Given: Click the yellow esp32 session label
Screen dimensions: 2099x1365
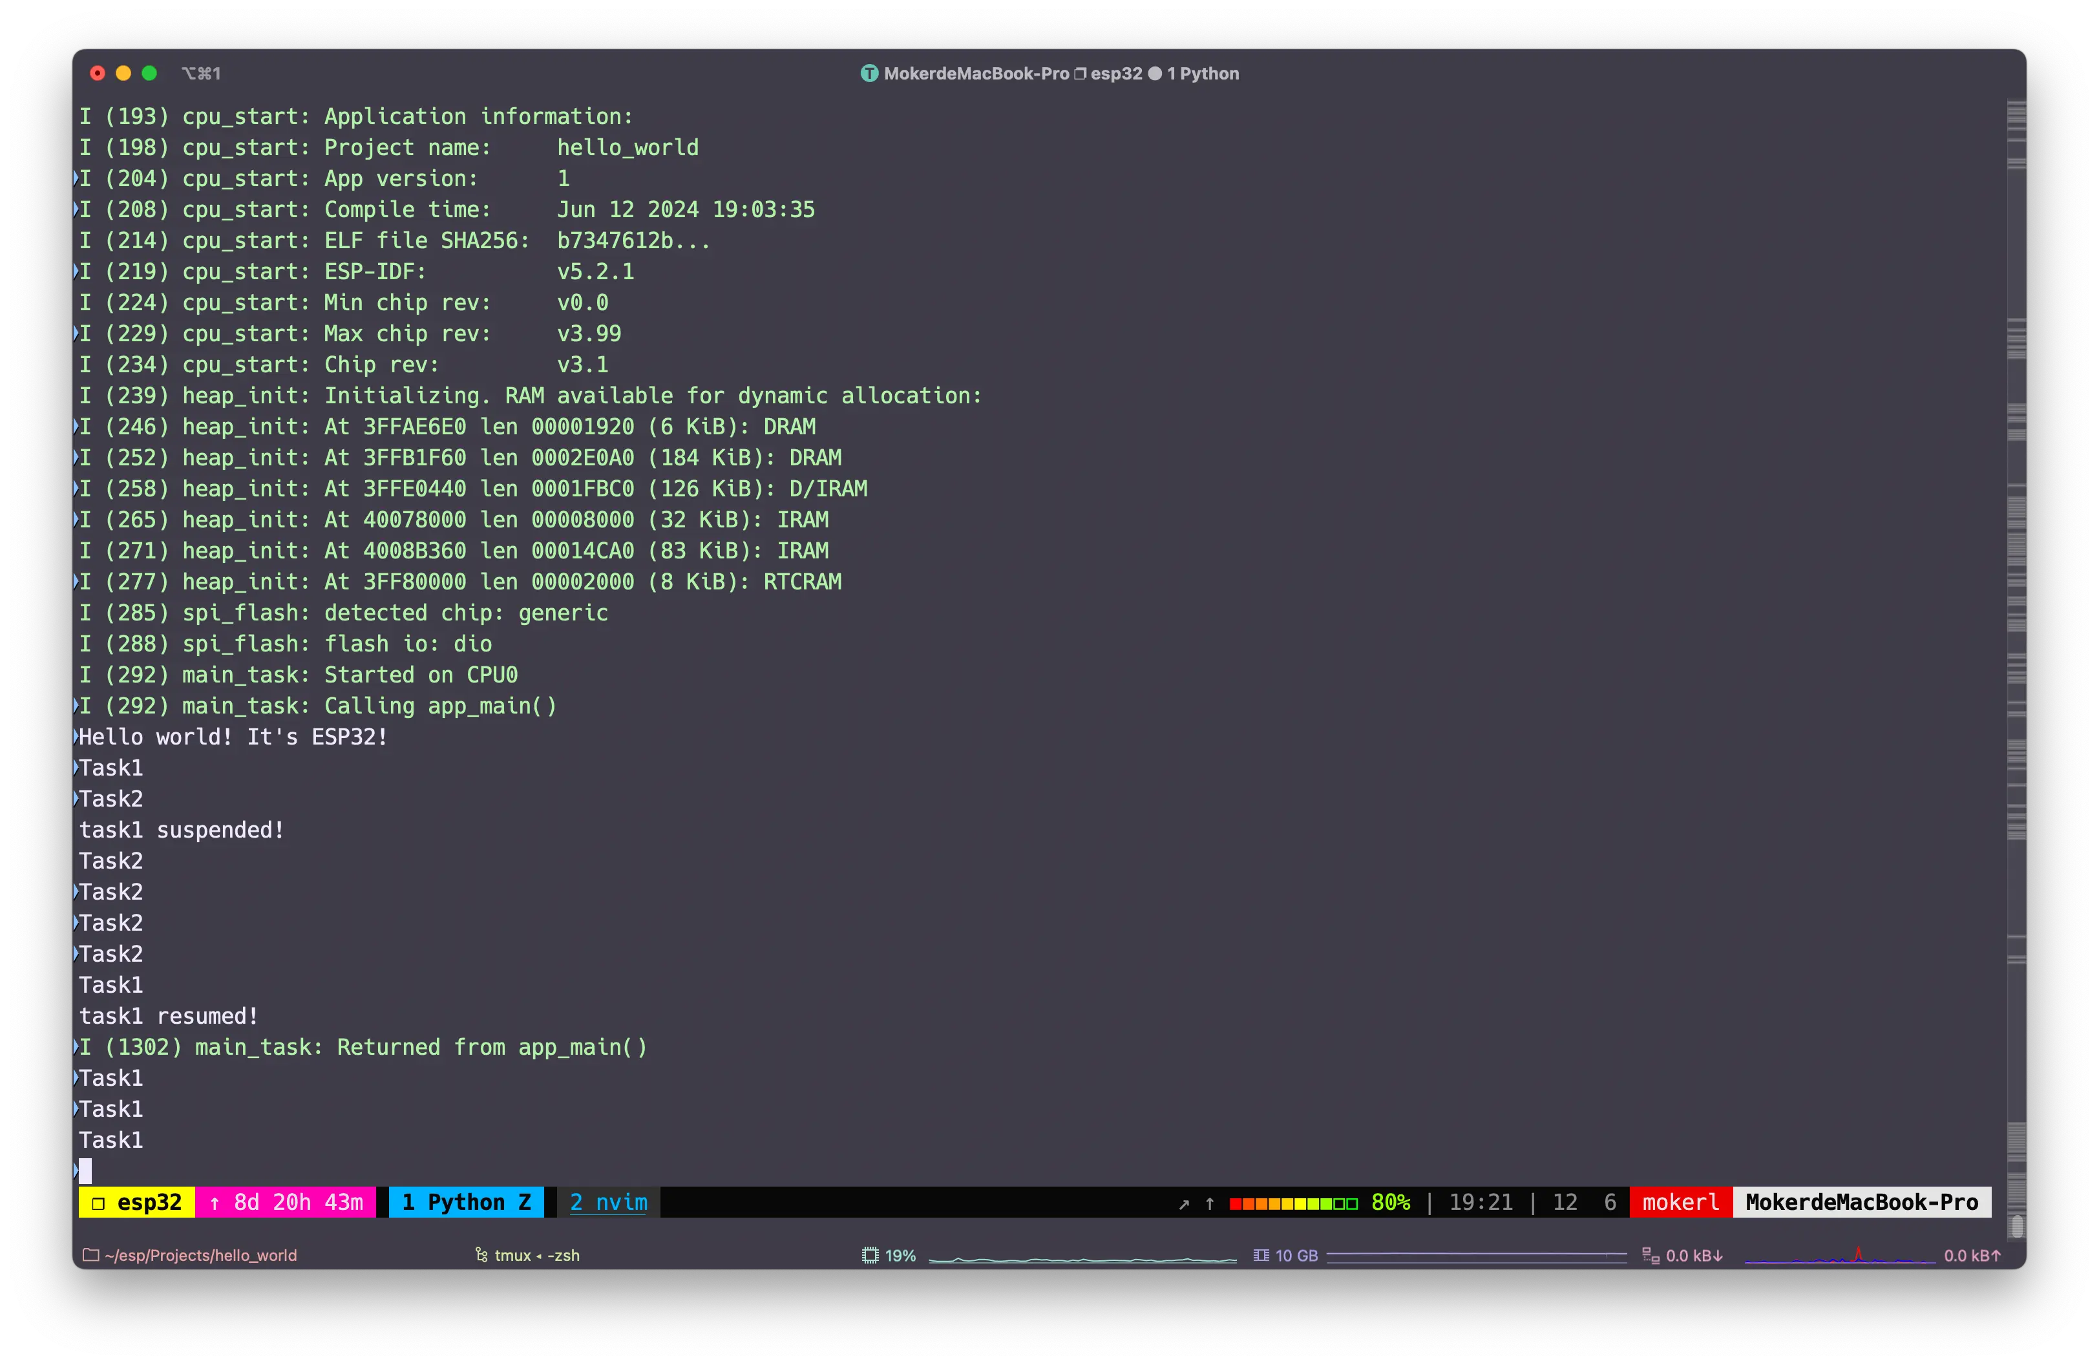Looking at the screenshot, I should coord(137,1202).
